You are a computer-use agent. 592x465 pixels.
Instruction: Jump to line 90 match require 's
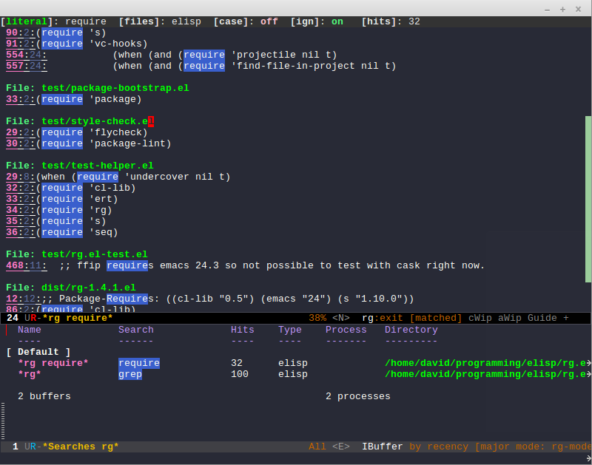click(56, 33)
